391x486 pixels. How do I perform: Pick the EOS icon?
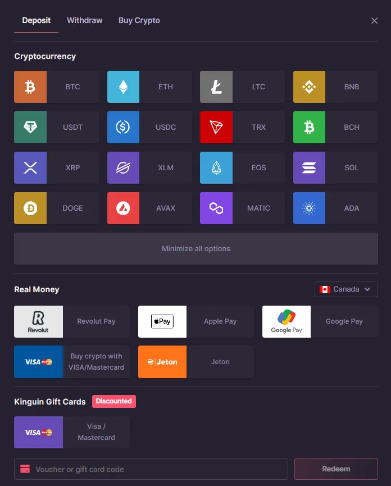click(216, 167)
